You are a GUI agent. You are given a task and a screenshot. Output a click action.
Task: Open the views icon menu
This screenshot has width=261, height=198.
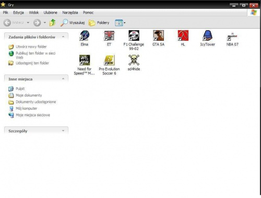click(120, 23)
